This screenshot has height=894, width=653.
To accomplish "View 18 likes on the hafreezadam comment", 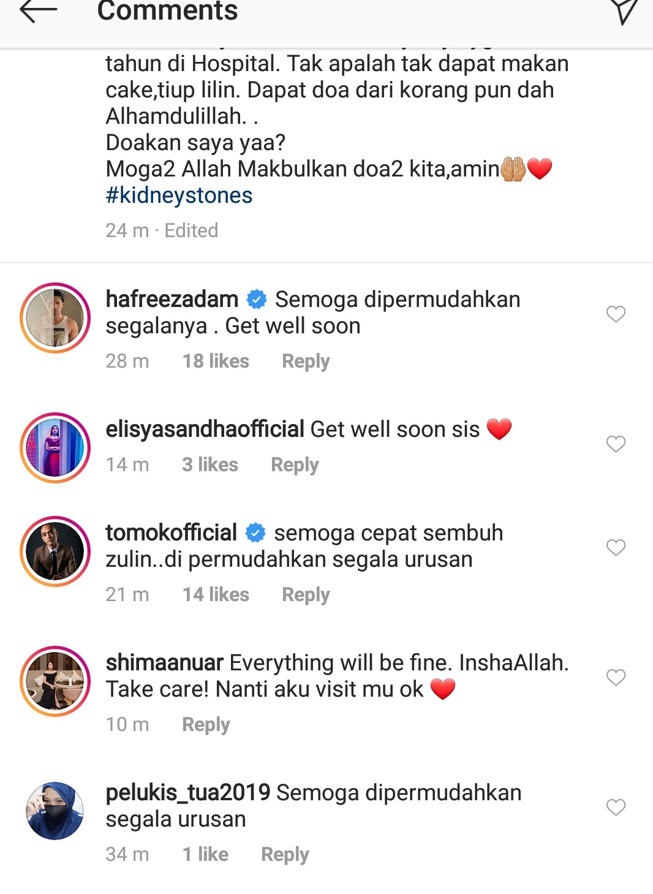I will point(216,361).
